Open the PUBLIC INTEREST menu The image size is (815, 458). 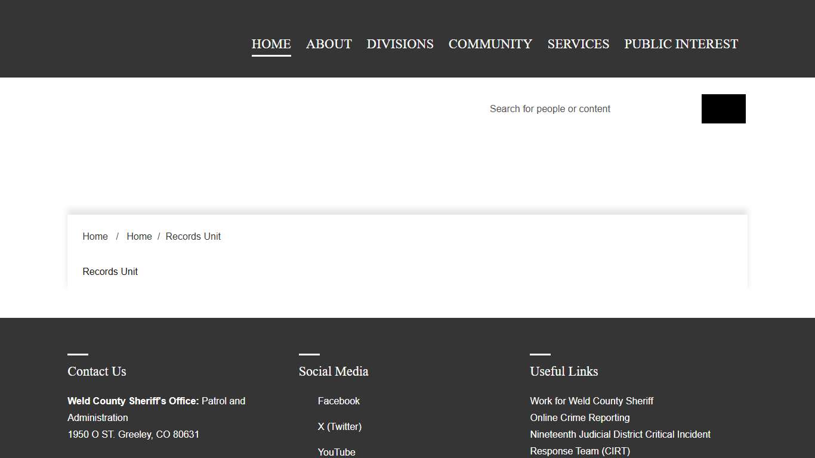pyautogui.click(x=681, y=44)
